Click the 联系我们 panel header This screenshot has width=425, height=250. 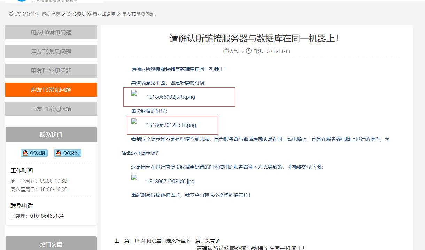tap(51, 135)
